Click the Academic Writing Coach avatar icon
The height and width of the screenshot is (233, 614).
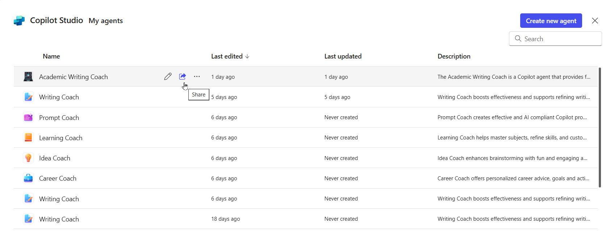coord(28,77)
